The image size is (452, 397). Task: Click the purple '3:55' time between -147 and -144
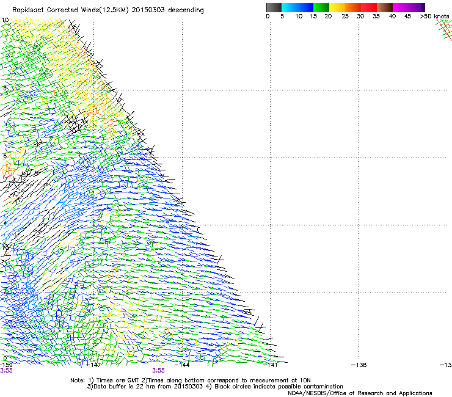159,371
